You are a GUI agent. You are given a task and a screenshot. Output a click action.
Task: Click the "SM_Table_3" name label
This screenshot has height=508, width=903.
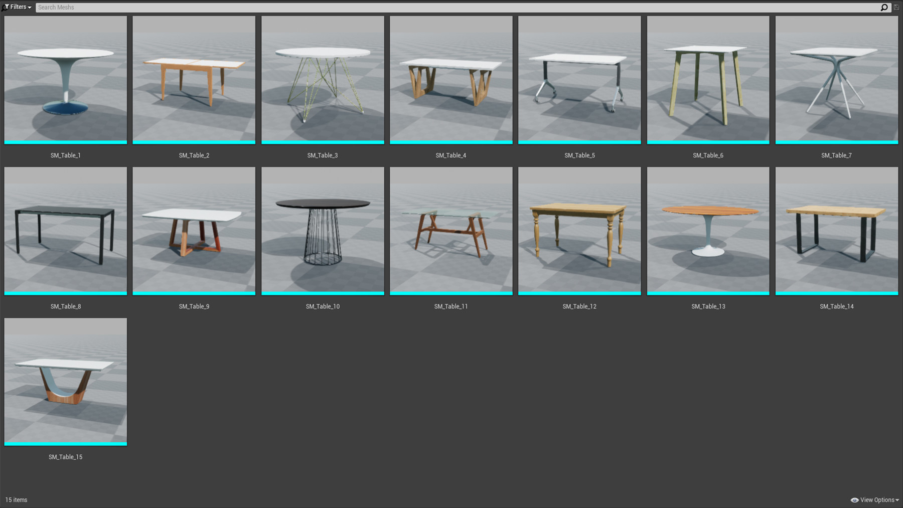pos(323,155)
